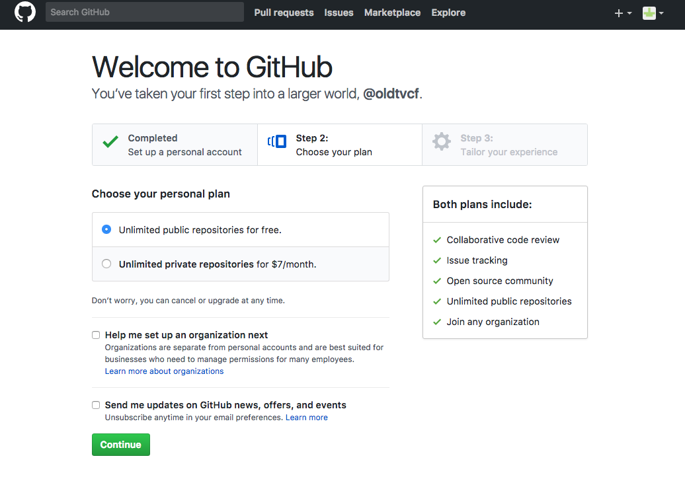Click the Step 2 plan icon
685x481 pixels.
[277, 141]
